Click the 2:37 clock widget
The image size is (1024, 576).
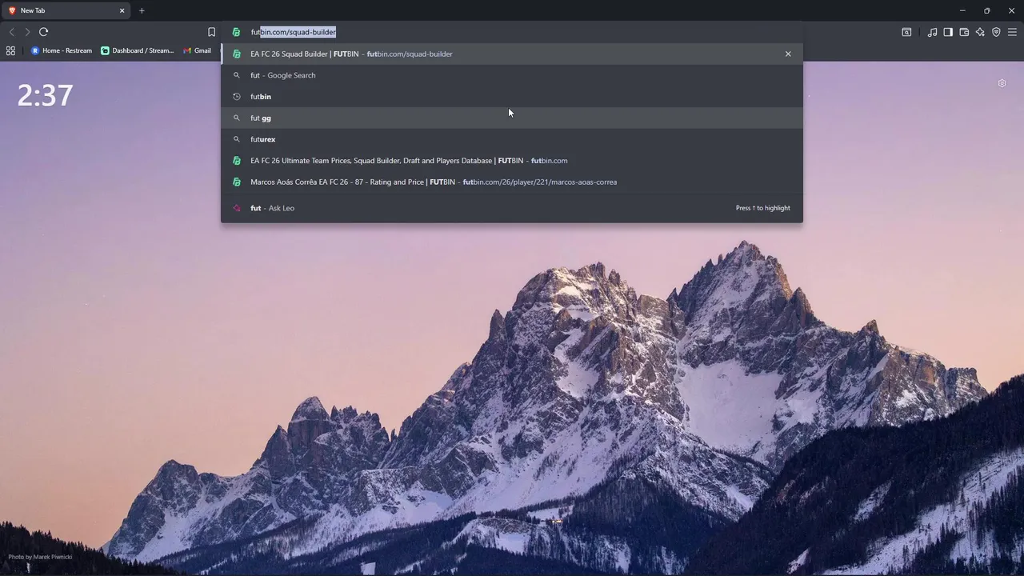point(45,95)
